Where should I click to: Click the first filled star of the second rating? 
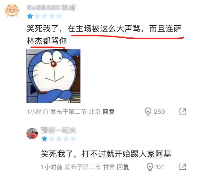click(x=44, y=139)
